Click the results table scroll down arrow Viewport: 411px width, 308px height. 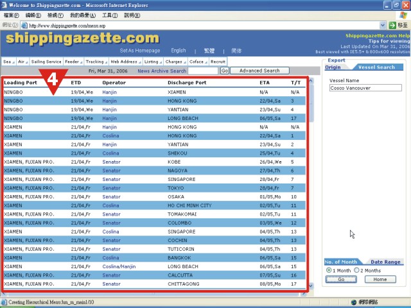pyautogui.click(x=311, y=286)
